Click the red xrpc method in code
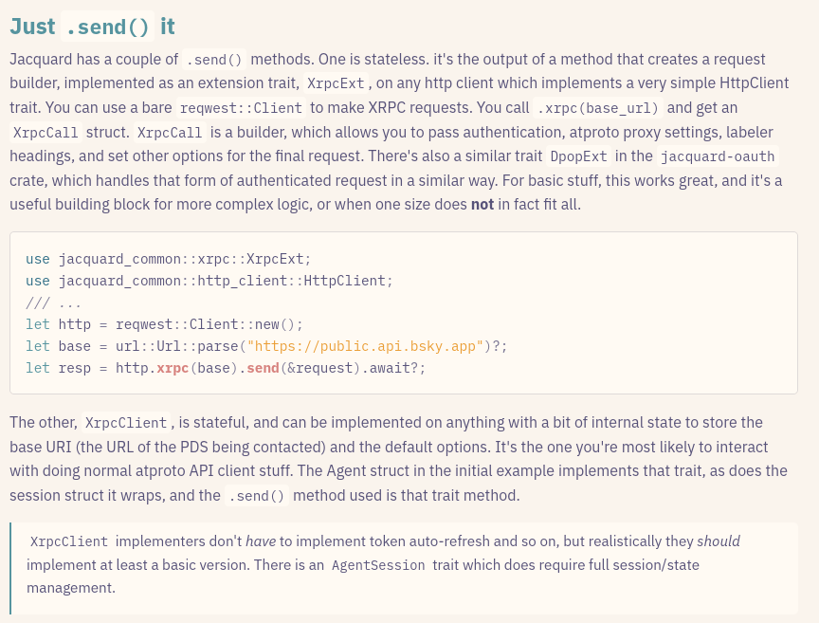The height and width of the screenshot is (623, 819). 173,368
